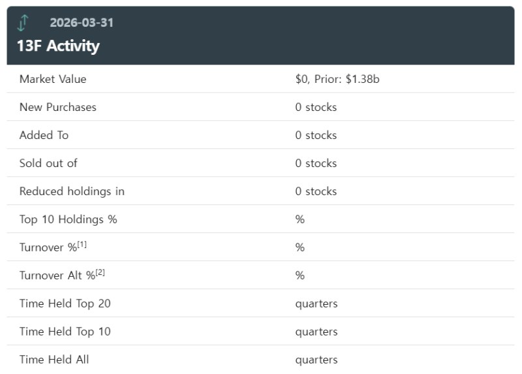
Task: Click the Sold out of row label
Action: click(48, 163)
